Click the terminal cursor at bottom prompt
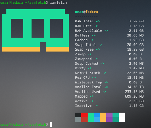 pyautogui.click(x=51, y=124)
